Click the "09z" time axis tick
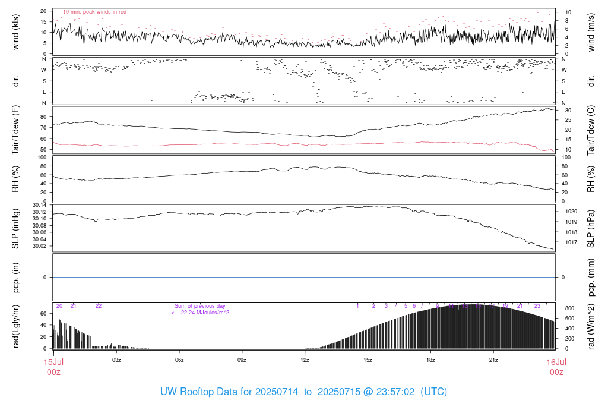This screenshot has width=608, height=416. pos(242,360)
